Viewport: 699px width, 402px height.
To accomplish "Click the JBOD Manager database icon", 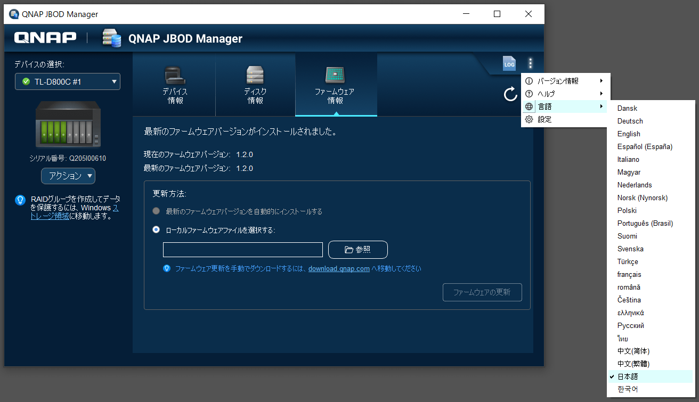I will coord(111,38).
